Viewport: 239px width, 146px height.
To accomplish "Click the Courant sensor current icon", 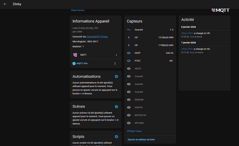I will pyautogui.click(x=129, y=30).
